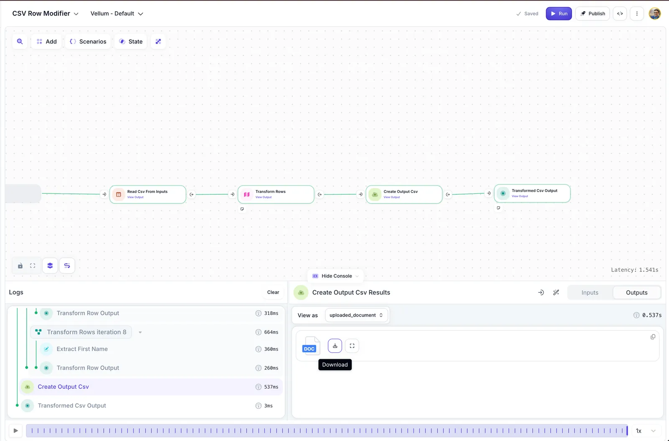Viewport: 669px width, 441px height.
Task: Click the user avatar picture
Action: point(655,13)
